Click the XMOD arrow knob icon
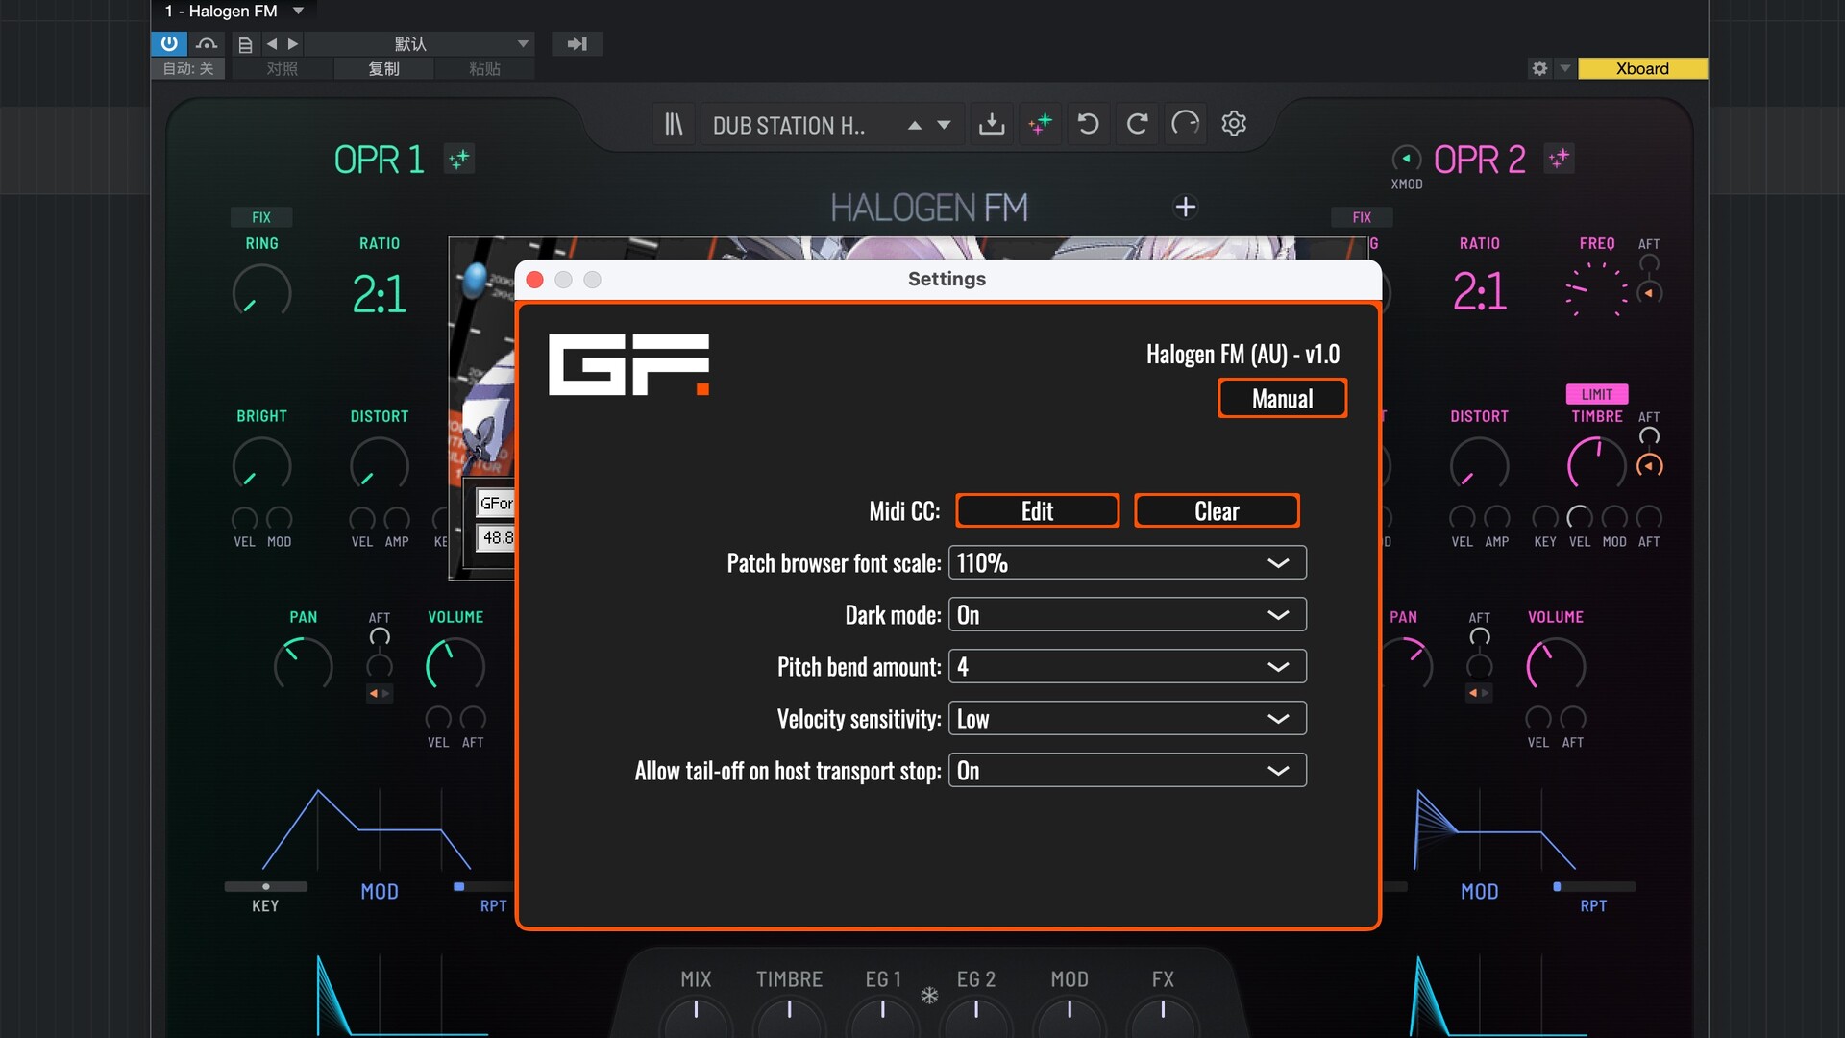 click(1406, 159)
